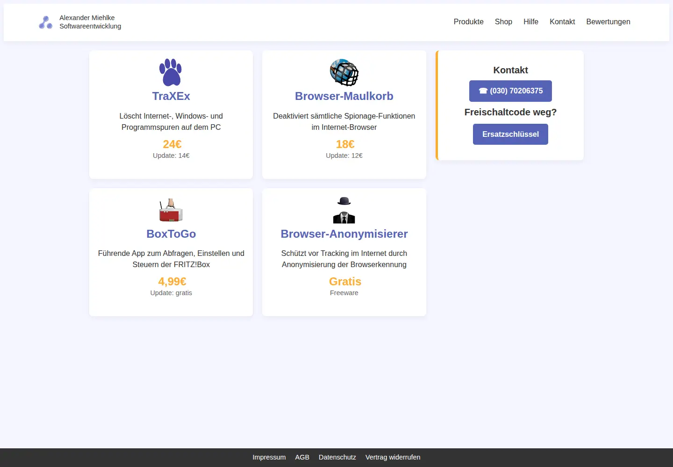Click the TraXEx paw print icon
673x467 pixels.
(x=171, y=72)
